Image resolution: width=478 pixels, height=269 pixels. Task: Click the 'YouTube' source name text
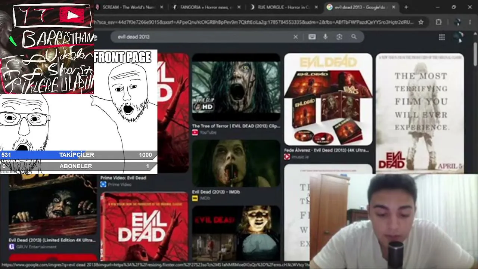click(x=208, y=132)
